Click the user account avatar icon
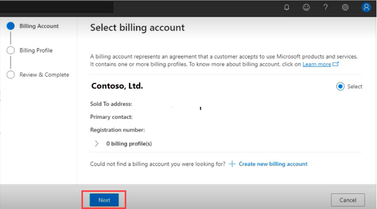Screen dimensions: 377x209 click(366, 8)
